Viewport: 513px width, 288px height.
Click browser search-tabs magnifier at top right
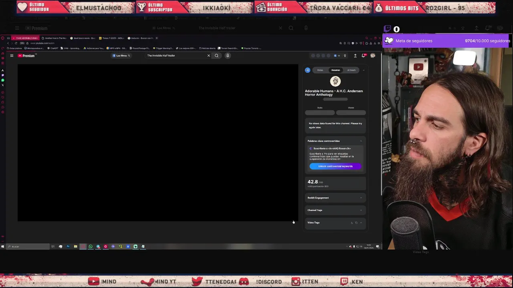click(x=367, y=38)
